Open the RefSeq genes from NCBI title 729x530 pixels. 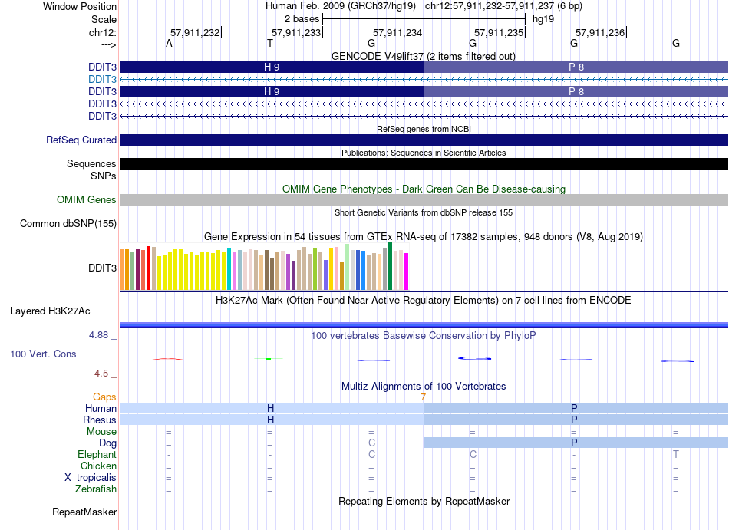tap(424, 129)
